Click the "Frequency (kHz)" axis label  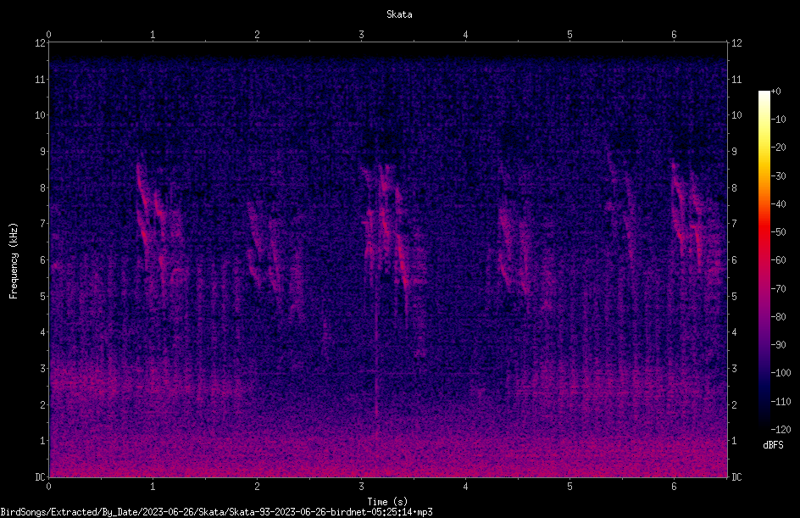[x=14, y=260]
